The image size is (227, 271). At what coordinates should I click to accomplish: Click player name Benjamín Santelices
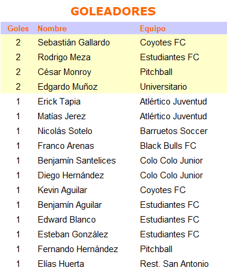76,161
